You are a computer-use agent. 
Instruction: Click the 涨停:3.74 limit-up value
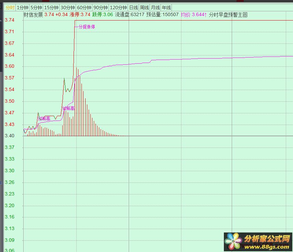tap(80, 15)
